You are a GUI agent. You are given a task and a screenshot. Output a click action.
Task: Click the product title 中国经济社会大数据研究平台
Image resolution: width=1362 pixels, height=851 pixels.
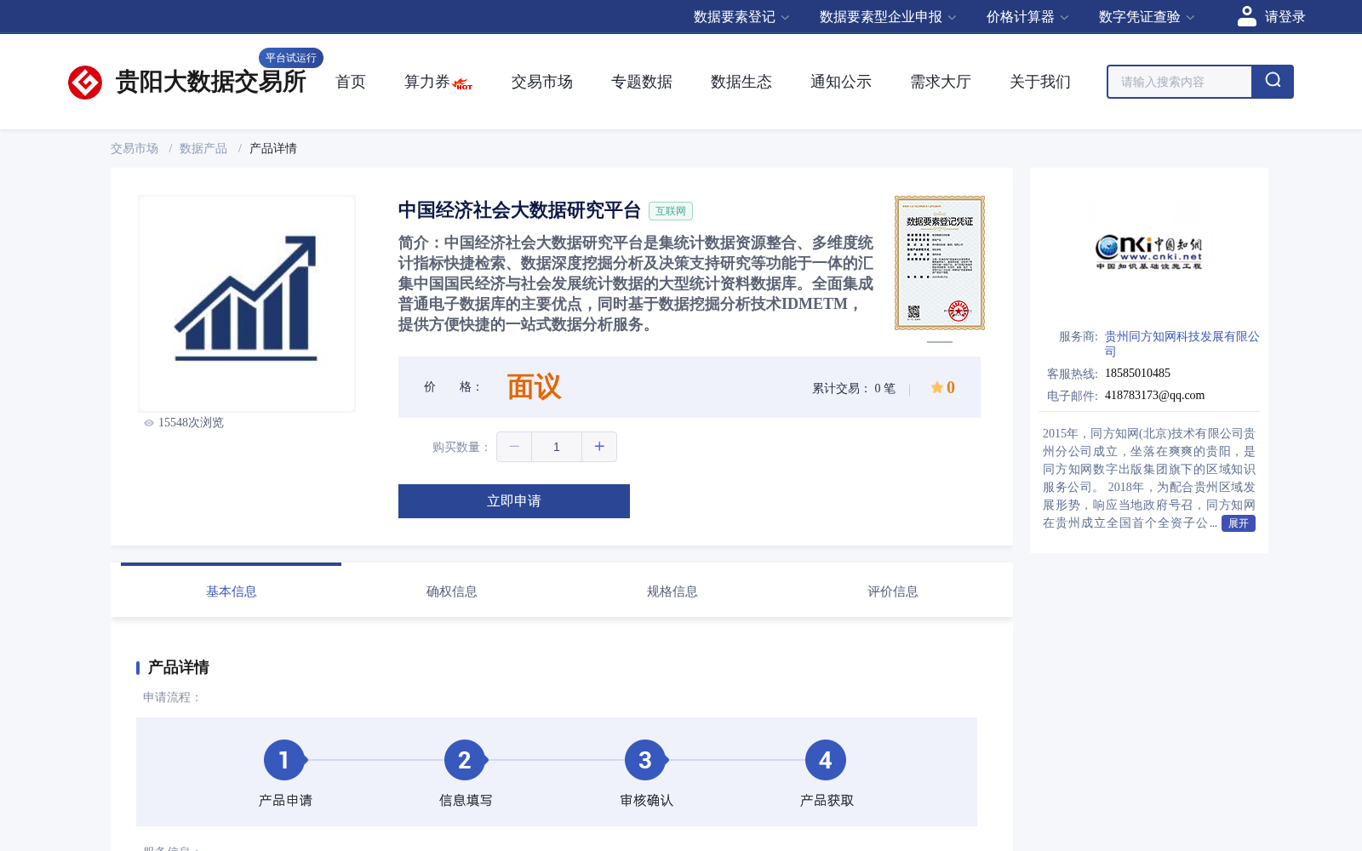[x=519, y=210]
